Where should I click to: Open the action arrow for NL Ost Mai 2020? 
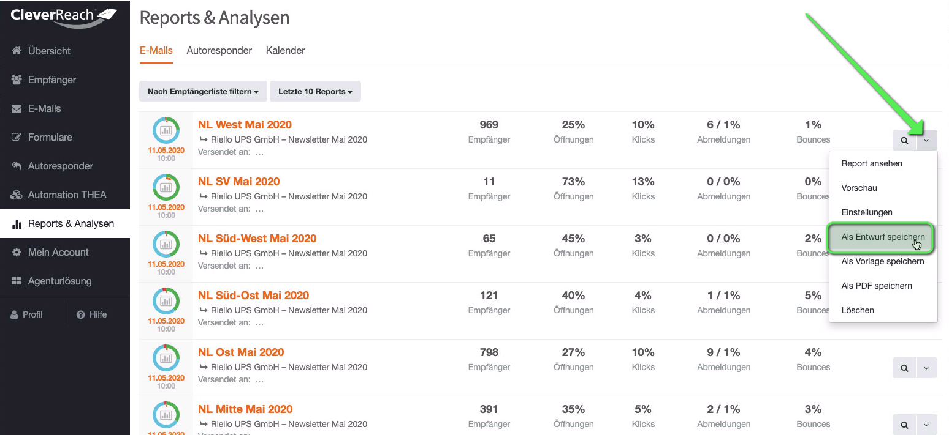point(926,368)
